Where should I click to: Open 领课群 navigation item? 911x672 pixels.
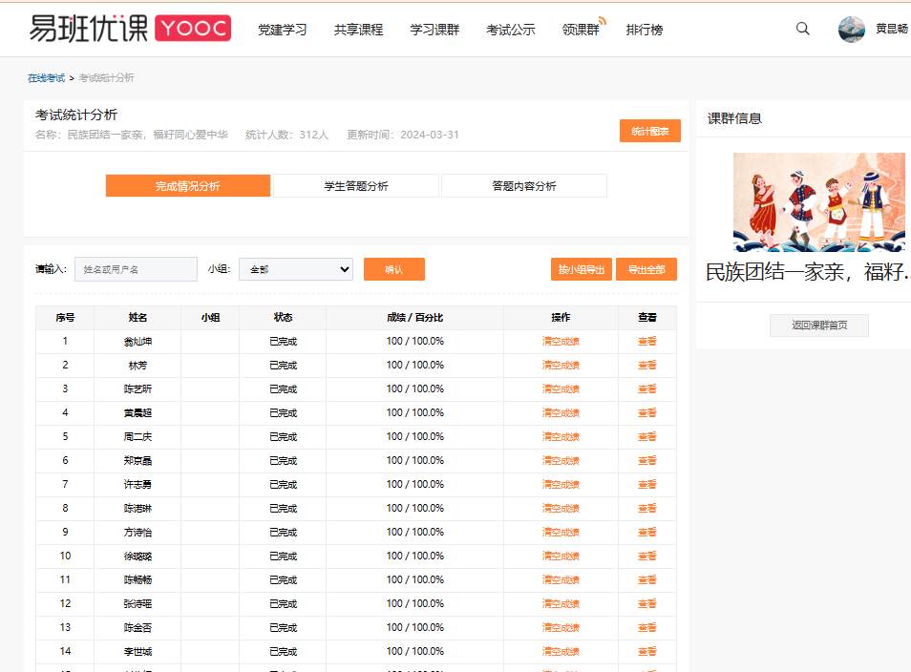click(x=581, y=30)
